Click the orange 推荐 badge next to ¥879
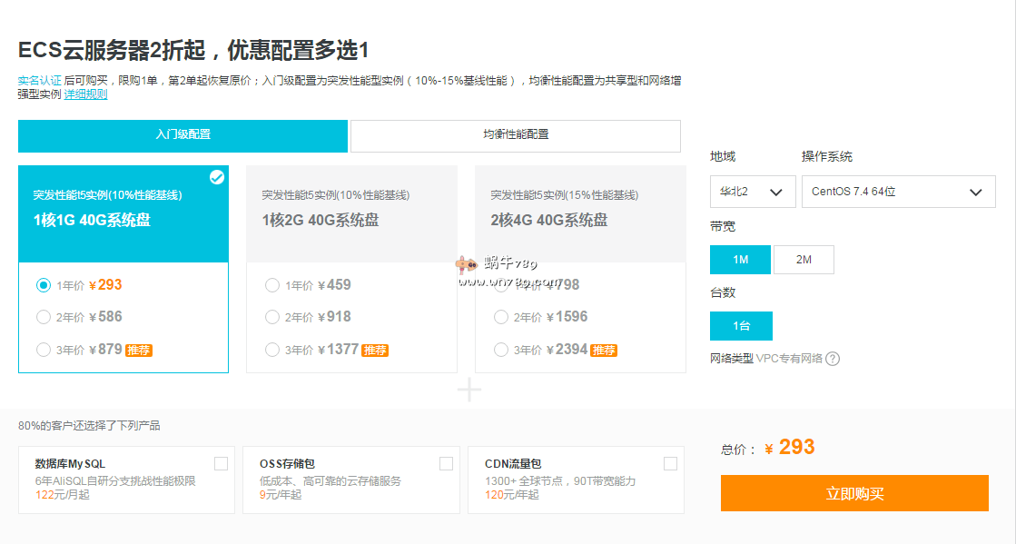 pos(139,351)
